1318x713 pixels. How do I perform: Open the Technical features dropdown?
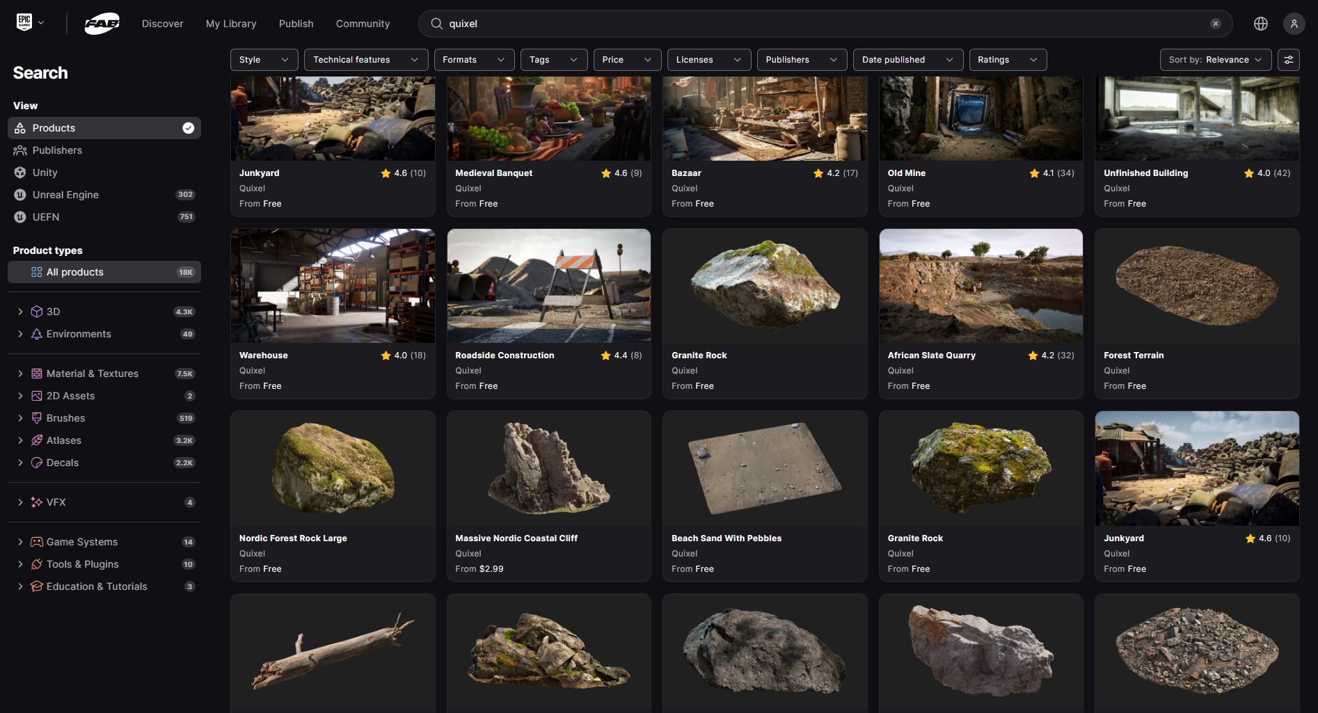366,60
